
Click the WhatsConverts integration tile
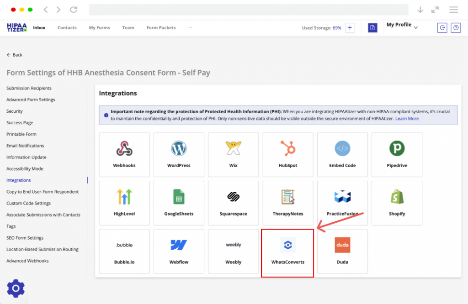tap(287, 253)
